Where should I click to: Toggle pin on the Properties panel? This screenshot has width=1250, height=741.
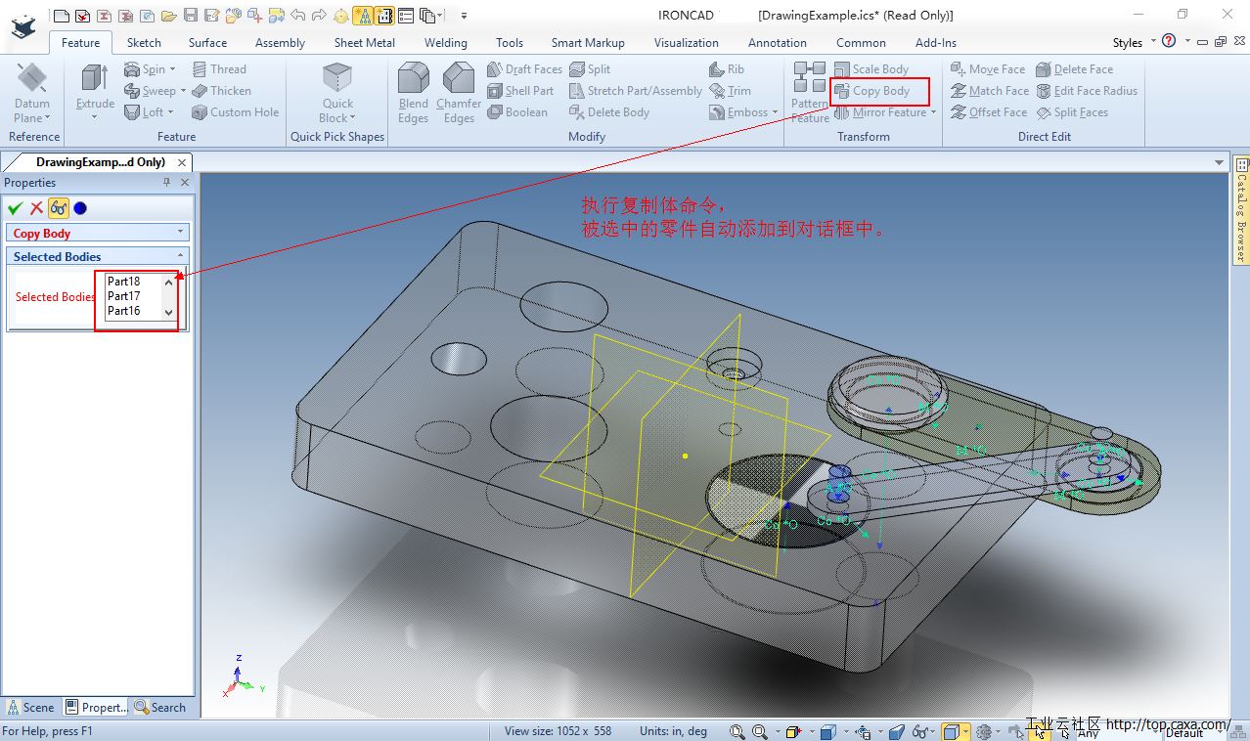[x=166, y=183]
